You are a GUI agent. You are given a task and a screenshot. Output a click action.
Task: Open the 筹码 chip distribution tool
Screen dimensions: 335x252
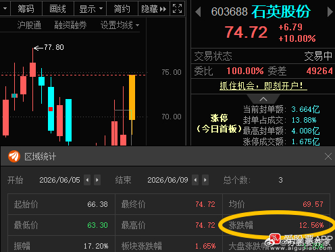click(26, 9)
